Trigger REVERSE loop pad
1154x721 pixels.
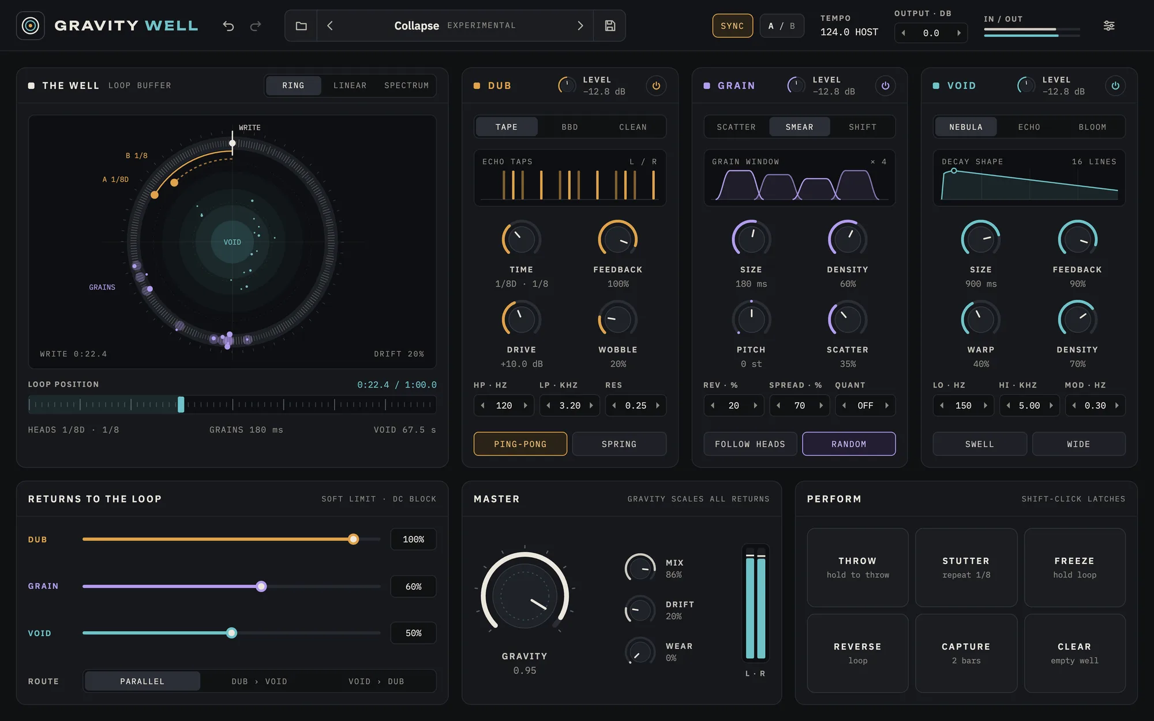click(x=857, y=653)
